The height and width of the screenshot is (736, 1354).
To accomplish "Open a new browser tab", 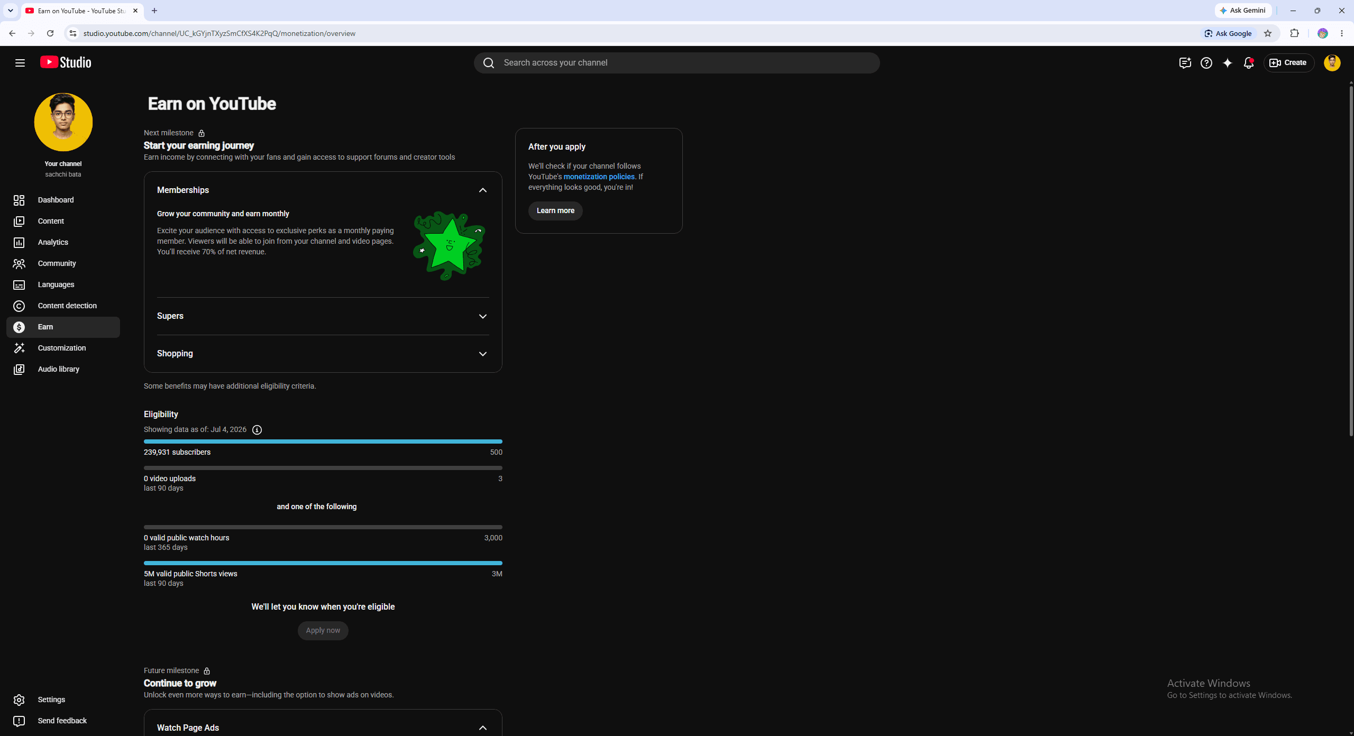I will pyautogui.click(x=154, y=11).
